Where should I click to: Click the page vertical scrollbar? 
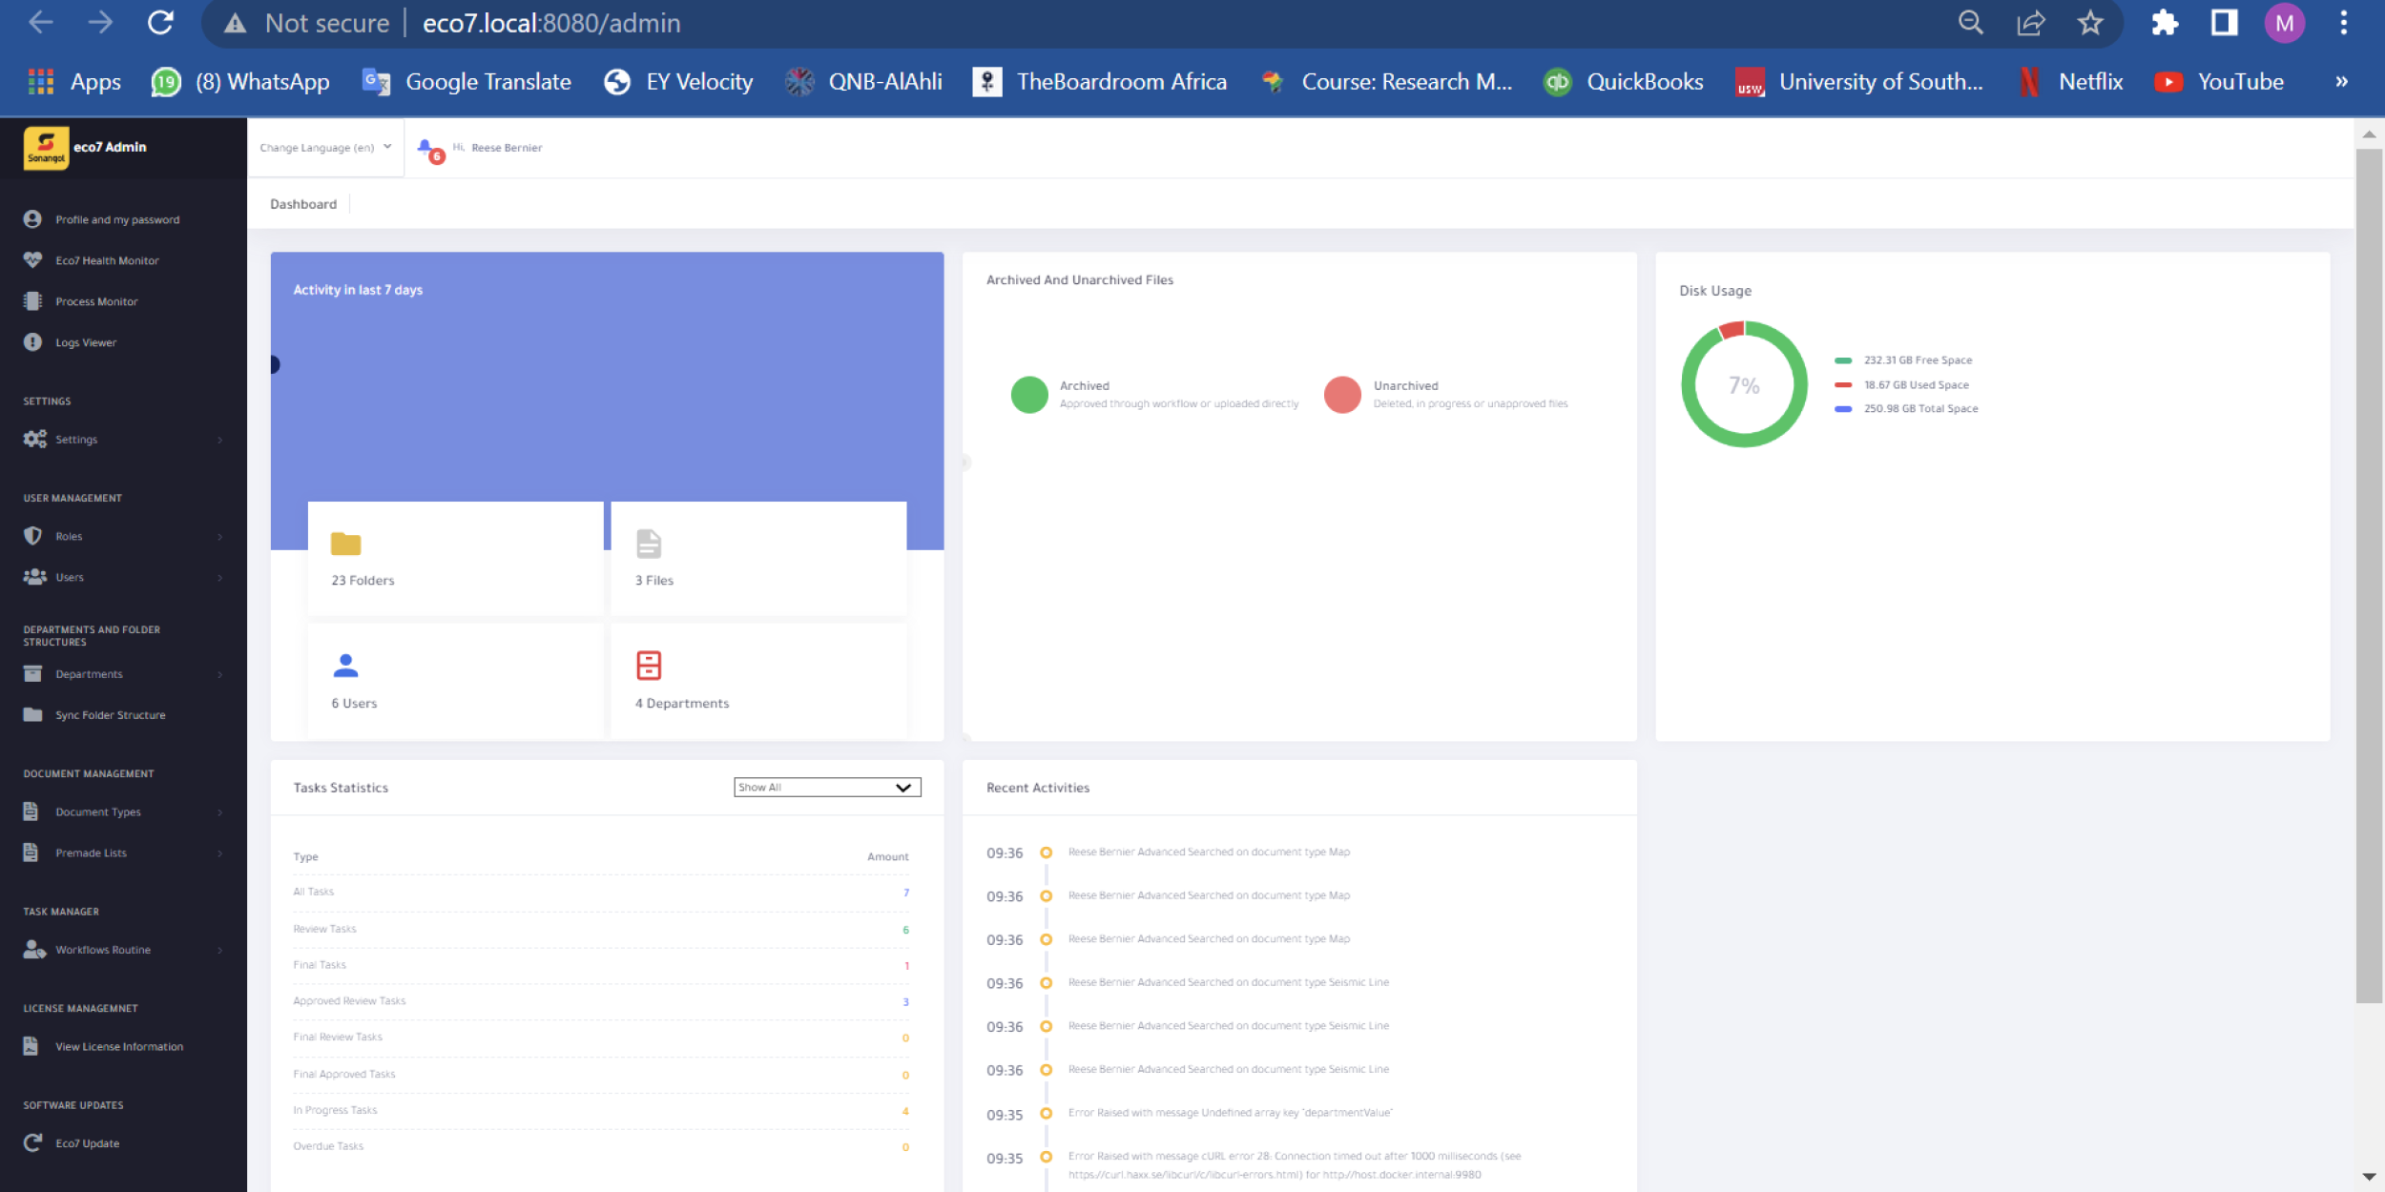(x=2369, y=577)
